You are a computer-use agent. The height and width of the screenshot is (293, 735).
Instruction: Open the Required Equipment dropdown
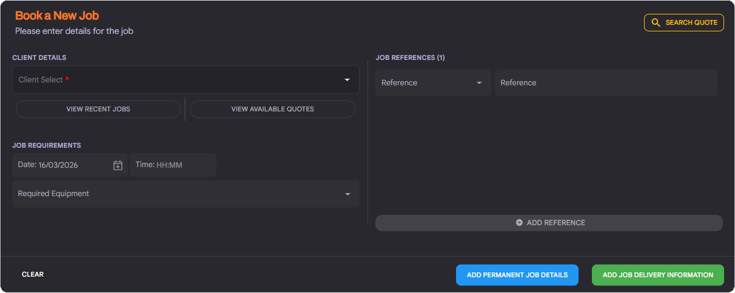pos(186,194)
